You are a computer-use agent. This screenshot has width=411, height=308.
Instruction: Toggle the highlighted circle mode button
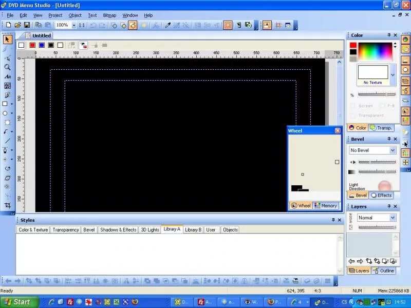pyautogui.click(x=133, y=25)
